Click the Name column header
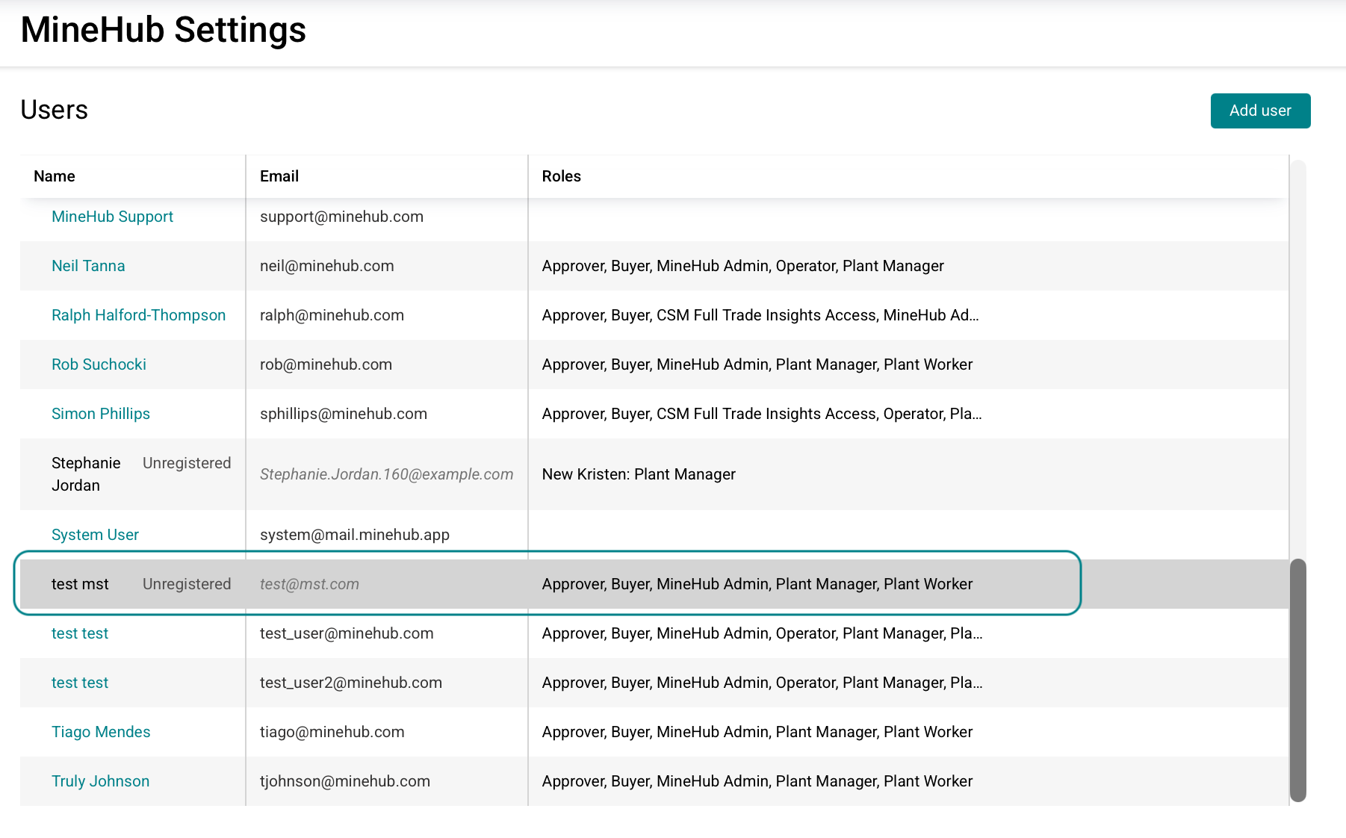Screen dimensions: 1346x838 pos(55,176)
